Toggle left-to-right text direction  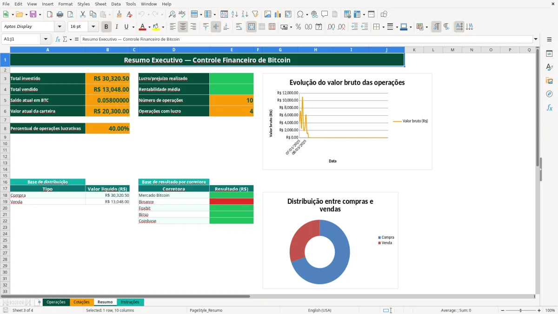(x=436, y=27)
